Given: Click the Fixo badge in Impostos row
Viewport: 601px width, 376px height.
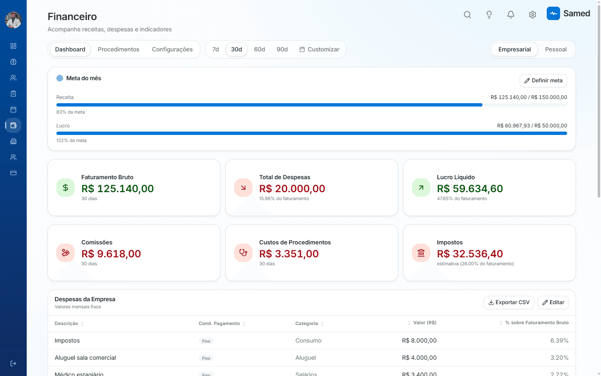Looking at the screenshot, I should (206, 341).
